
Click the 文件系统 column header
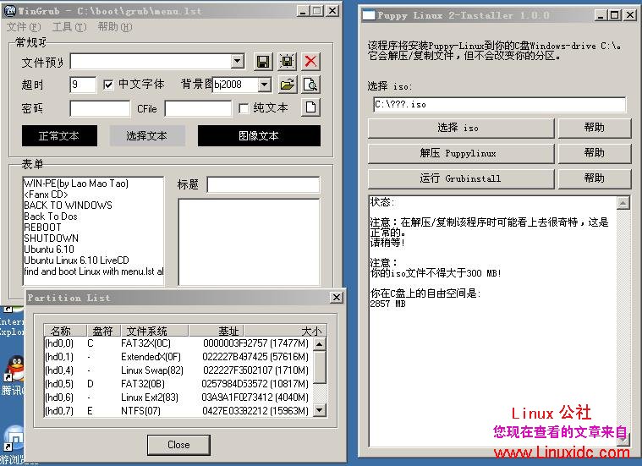[155, 331]
